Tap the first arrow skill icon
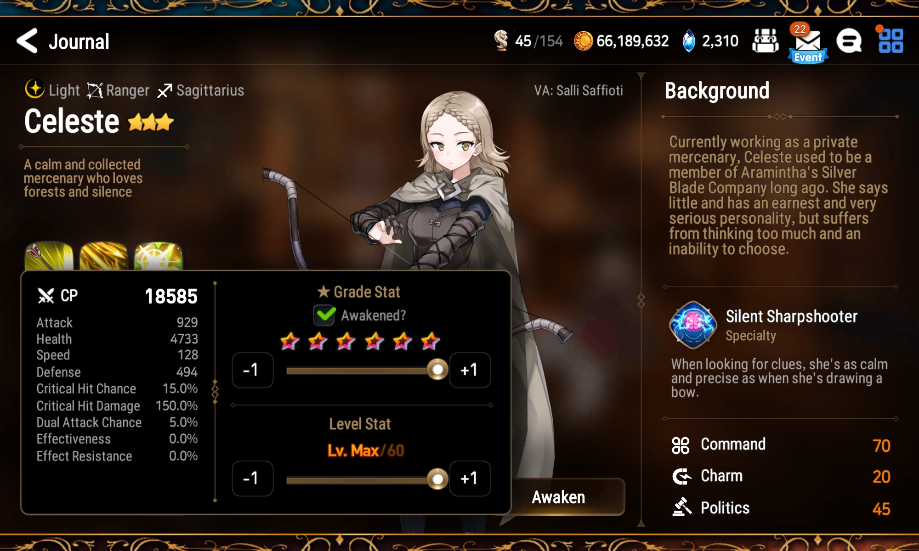 coord(49,256)
